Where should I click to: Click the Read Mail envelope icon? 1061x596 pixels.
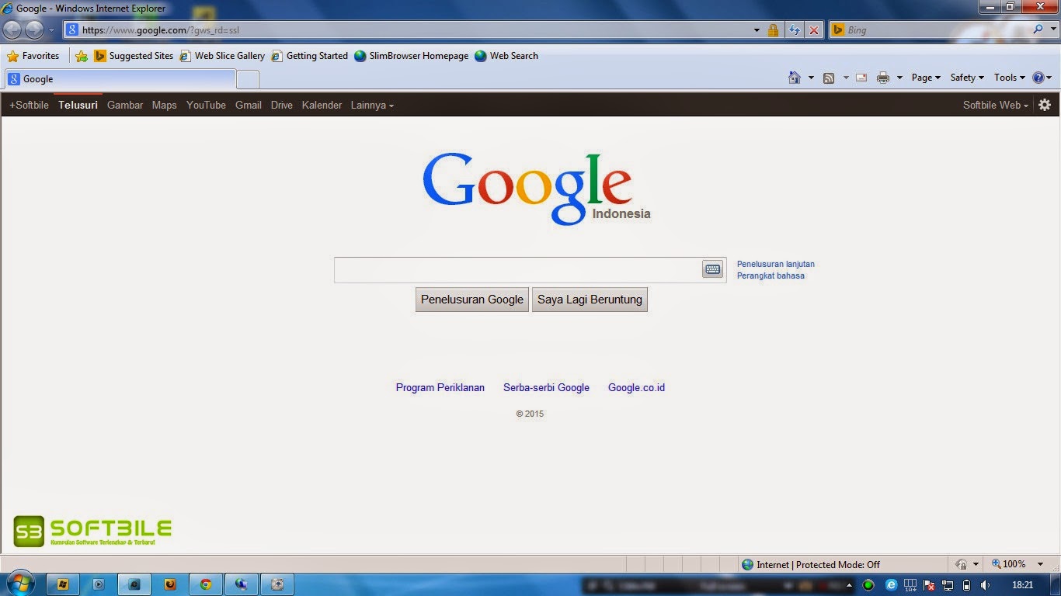pos(861,78)
